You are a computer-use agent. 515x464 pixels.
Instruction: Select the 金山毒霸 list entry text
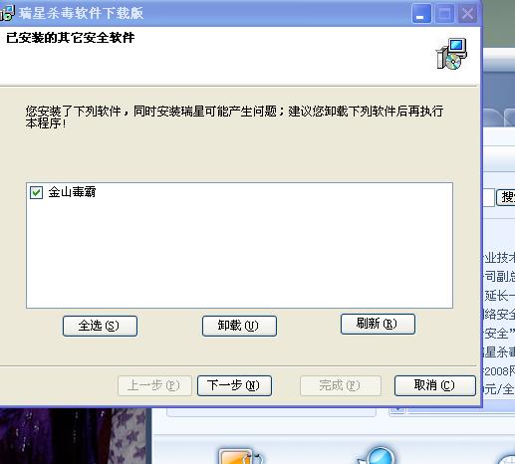[x=72, y=192]
